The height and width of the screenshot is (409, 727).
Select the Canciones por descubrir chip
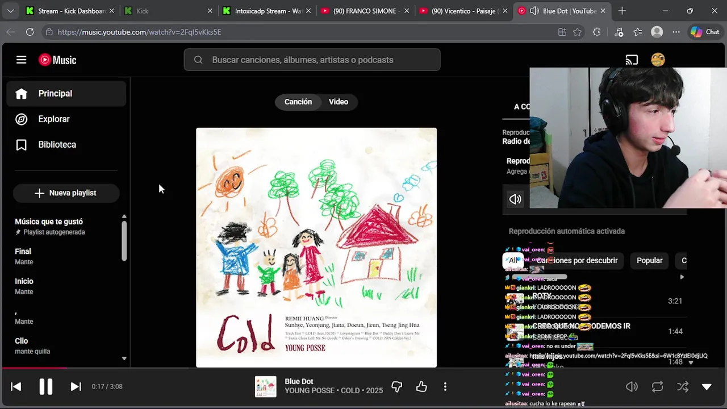[x=577, y=261]
